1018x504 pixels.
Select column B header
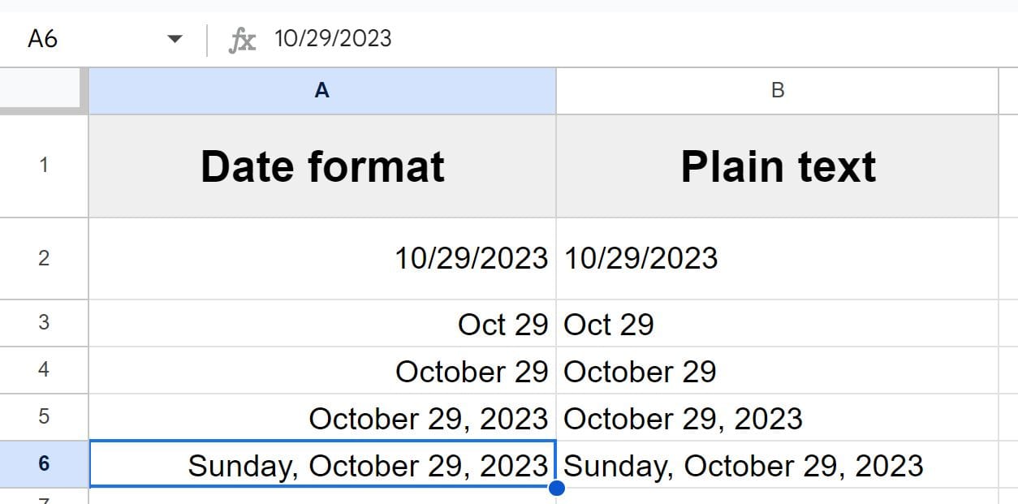[778, 90]
